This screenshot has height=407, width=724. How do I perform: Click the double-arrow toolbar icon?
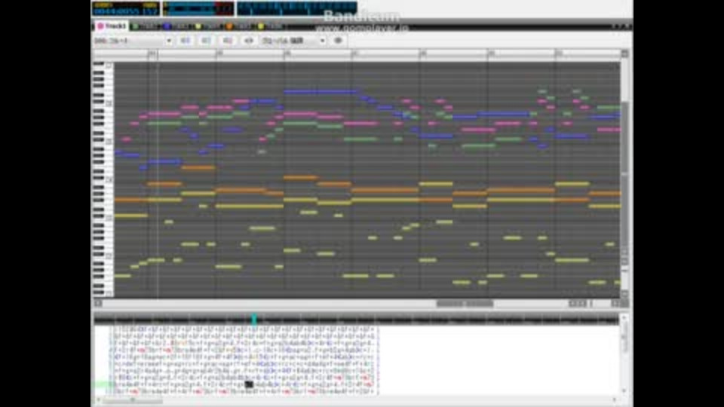(248, 41)
